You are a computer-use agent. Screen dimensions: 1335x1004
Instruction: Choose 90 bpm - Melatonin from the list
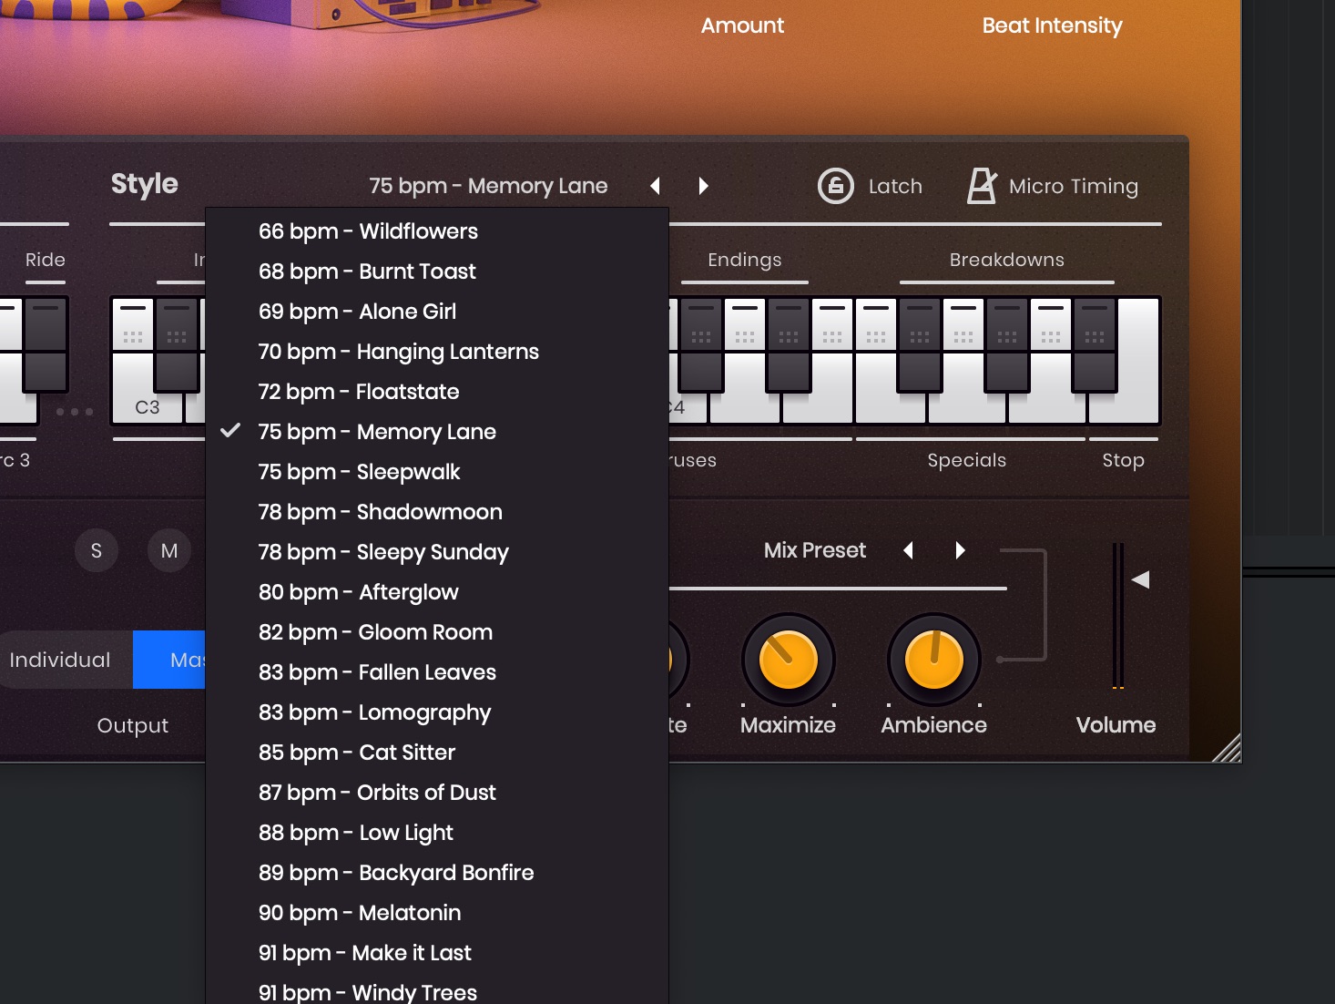(360, 912)
